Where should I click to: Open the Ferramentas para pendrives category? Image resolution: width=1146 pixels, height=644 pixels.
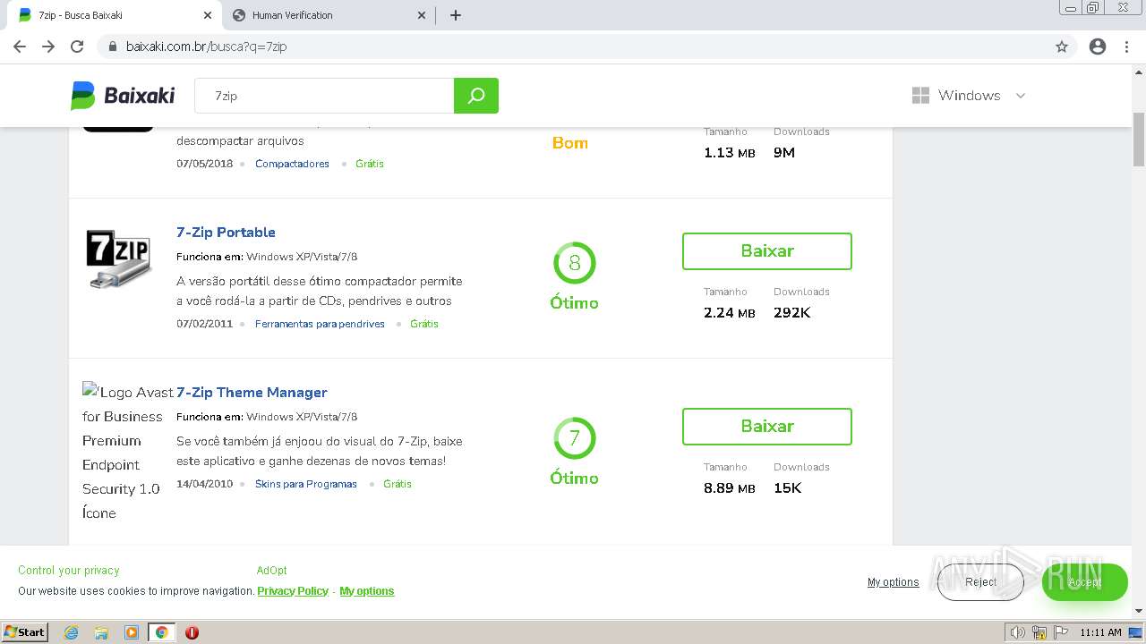(x=320, y=324)
